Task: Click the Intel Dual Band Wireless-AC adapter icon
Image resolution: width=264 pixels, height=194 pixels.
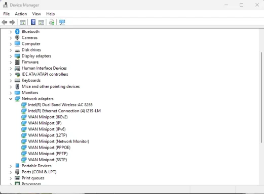Action: pyautogui.click(x=24, y=105)
